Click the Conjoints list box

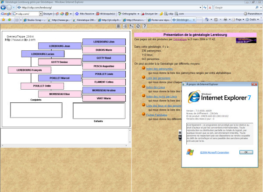click(x=36, y=110)
